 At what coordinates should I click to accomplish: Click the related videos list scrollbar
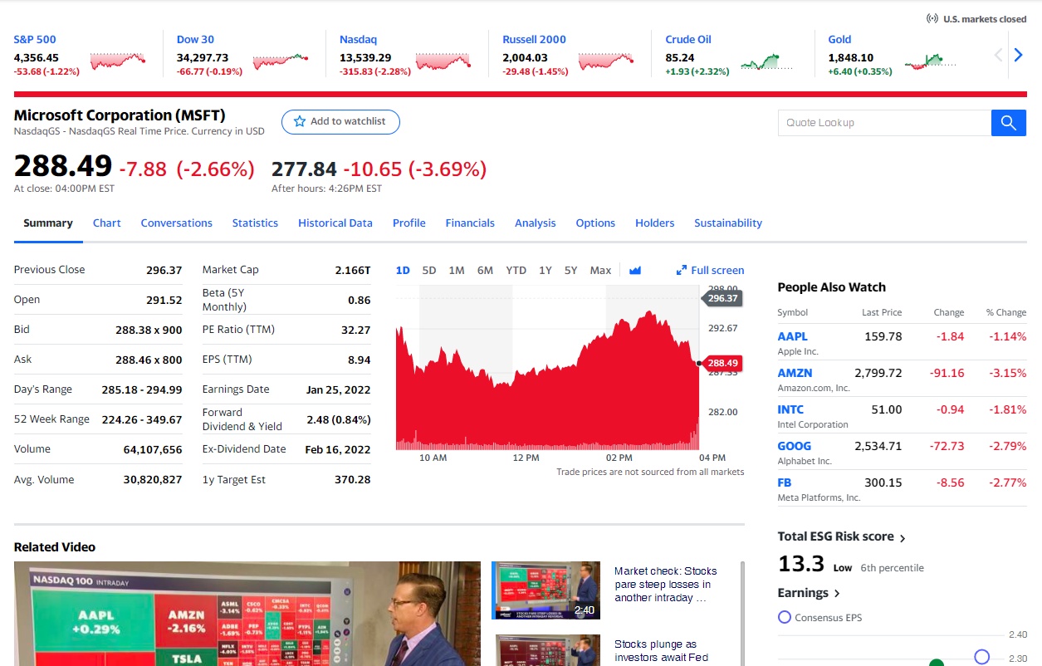(x=741, y=613)
